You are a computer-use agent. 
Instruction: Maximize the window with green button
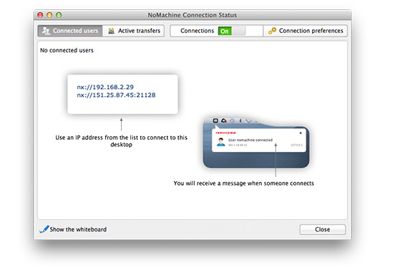[x=59, y=15]
